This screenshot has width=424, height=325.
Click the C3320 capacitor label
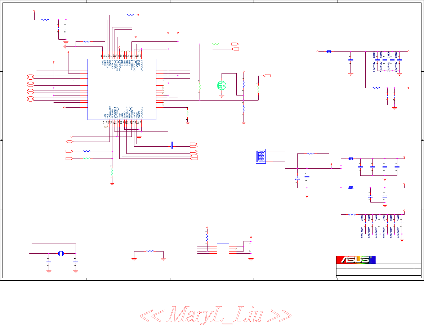(384, 218)
